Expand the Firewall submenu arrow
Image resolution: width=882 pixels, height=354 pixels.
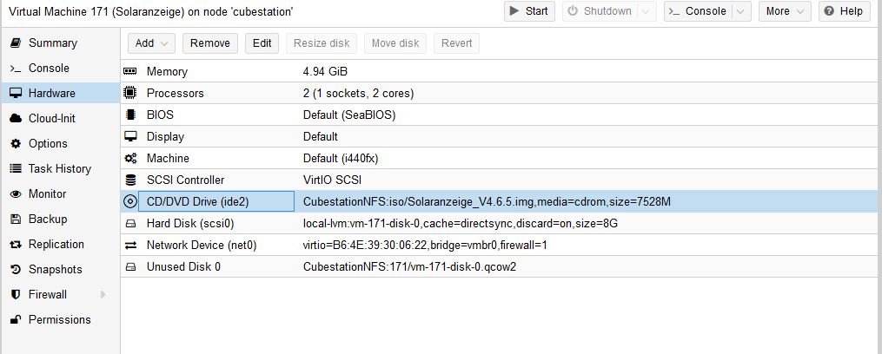103,294
